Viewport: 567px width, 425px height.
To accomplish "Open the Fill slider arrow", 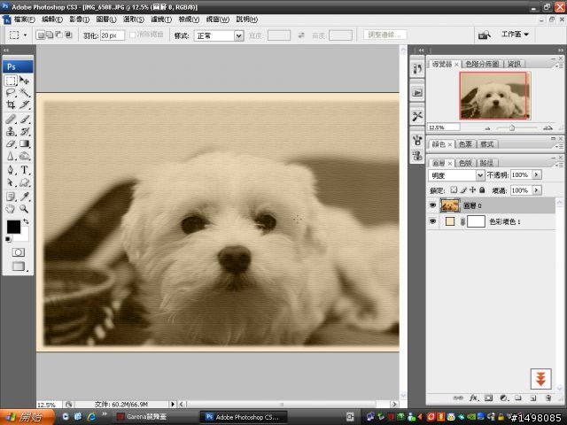I will pos(537,190).
